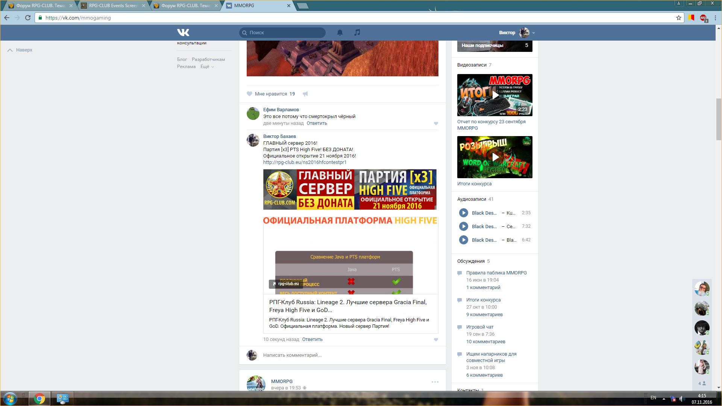
Task: Open the MMORPG post options three-dots menu
Action: 435,382
